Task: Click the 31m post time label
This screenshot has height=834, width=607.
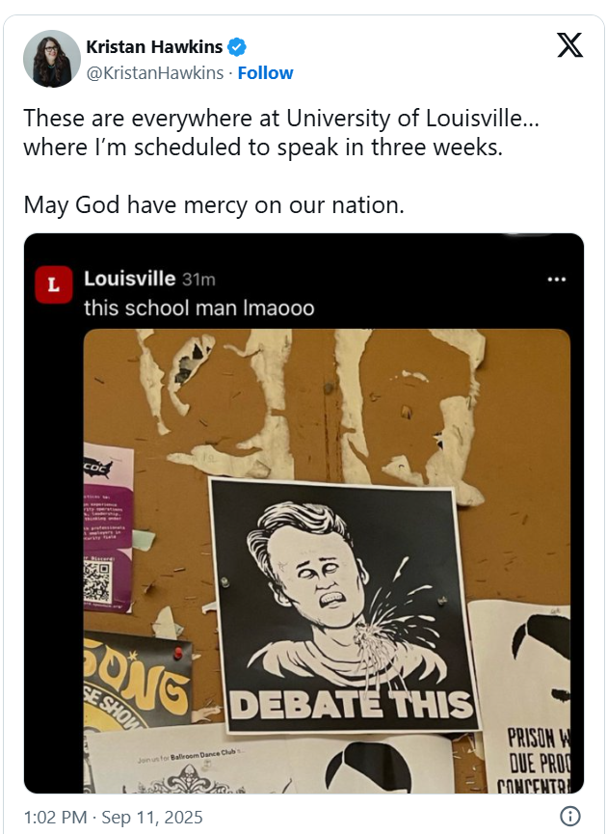Action: coord(198,280)
